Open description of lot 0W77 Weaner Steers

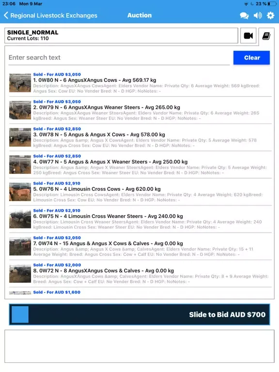point(150,170)
